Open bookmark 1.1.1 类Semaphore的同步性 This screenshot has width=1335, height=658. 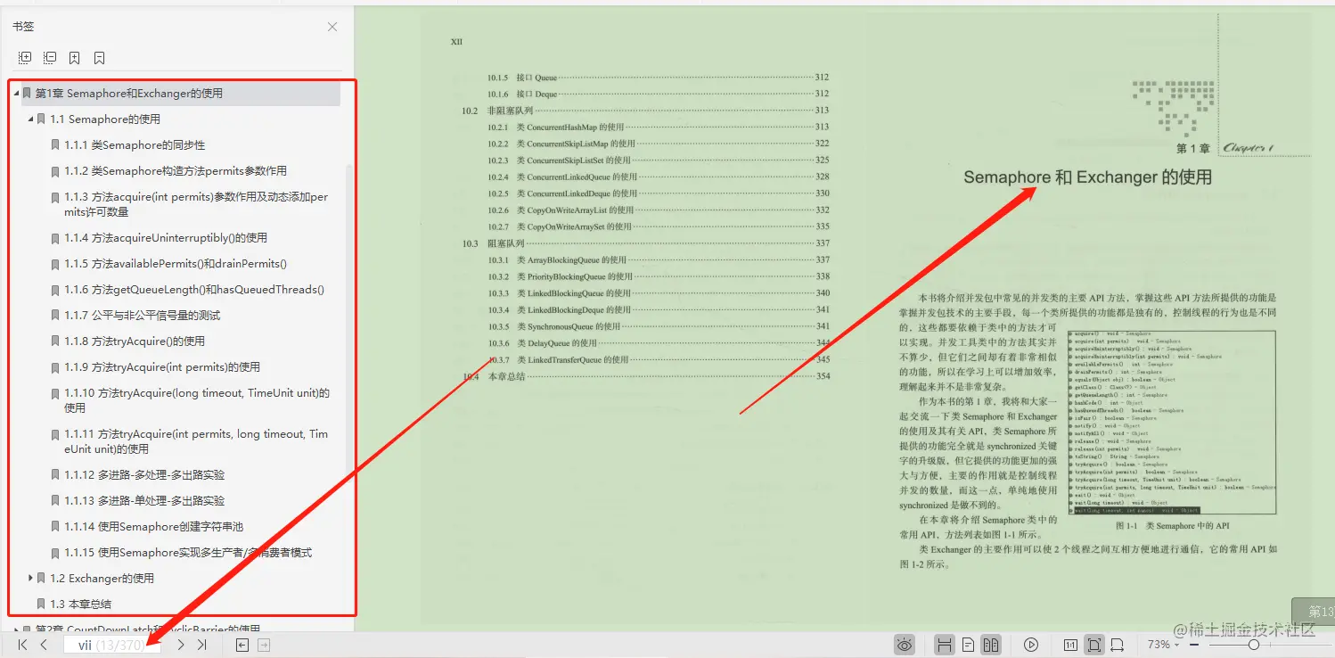(135, 145)
